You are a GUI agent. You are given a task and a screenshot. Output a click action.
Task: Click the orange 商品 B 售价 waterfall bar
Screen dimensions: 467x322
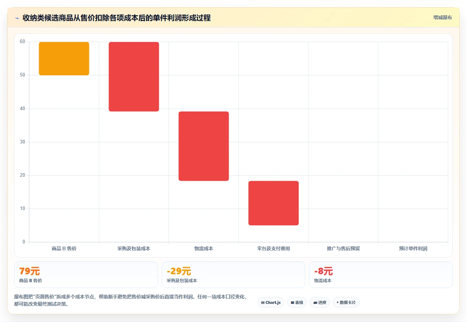64,59
